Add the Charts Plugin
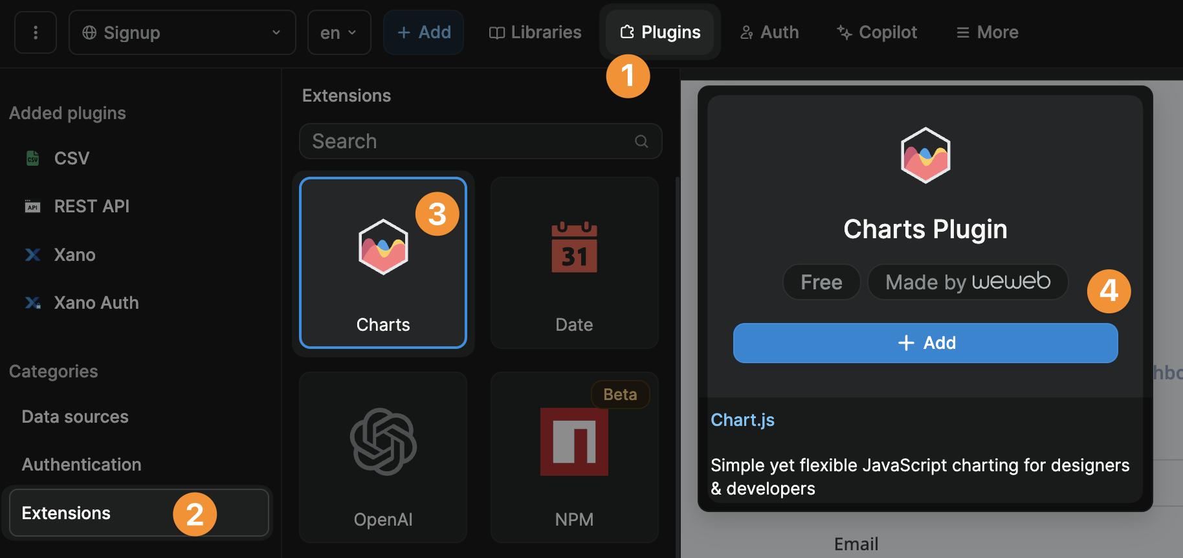1183x558 pixels. coord(925,343)
